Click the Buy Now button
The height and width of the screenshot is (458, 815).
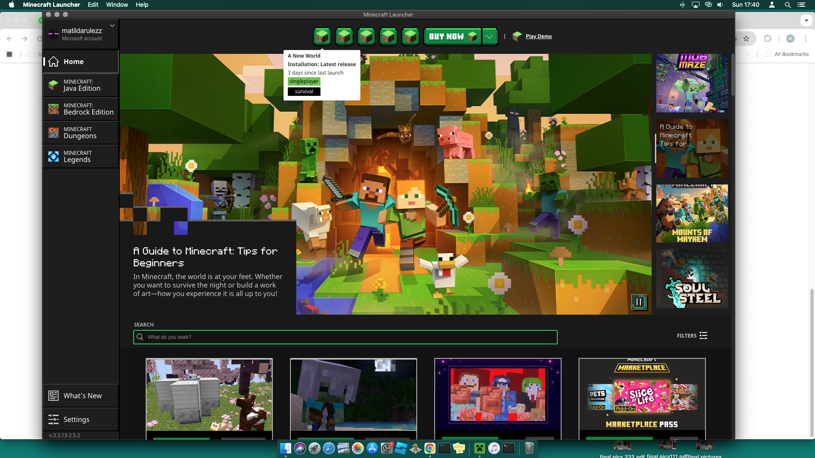tap(452, 36)
